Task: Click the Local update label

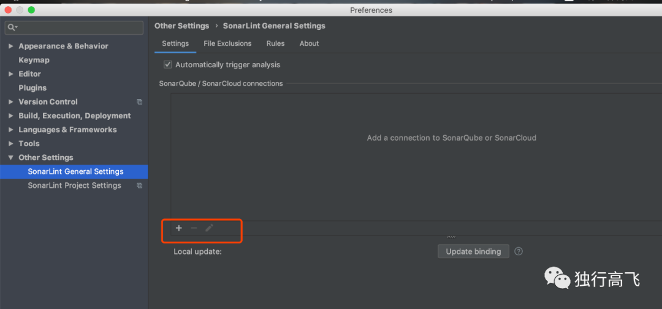Action: pos(197,252)
